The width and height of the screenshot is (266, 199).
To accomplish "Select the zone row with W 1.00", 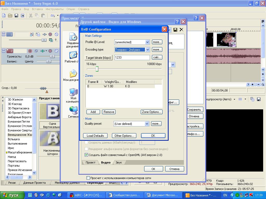I will (x=120, y=86).
